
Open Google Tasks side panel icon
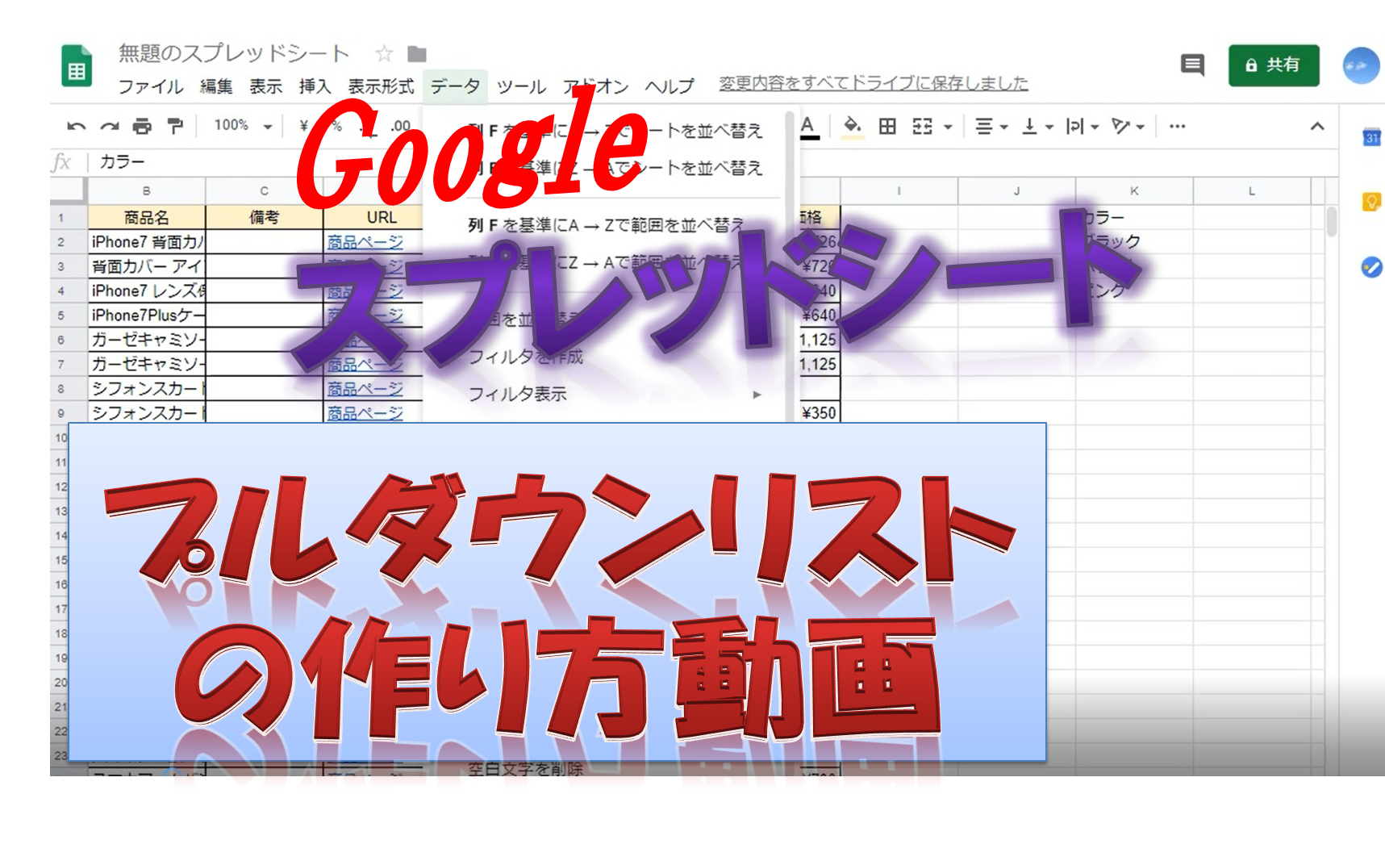pyautogui.click(x=1371, y=266)
